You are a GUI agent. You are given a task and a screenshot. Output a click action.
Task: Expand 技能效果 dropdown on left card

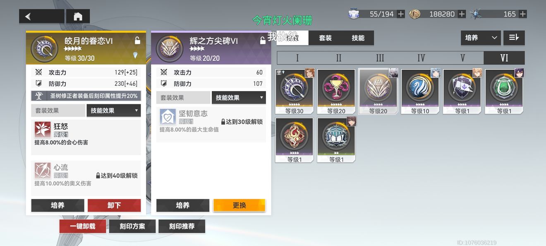pyautogui.click(x=114, y=111)
